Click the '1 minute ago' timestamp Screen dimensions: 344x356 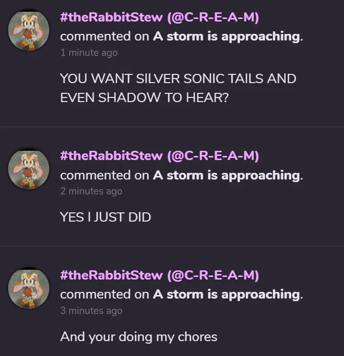pos(89,53)
